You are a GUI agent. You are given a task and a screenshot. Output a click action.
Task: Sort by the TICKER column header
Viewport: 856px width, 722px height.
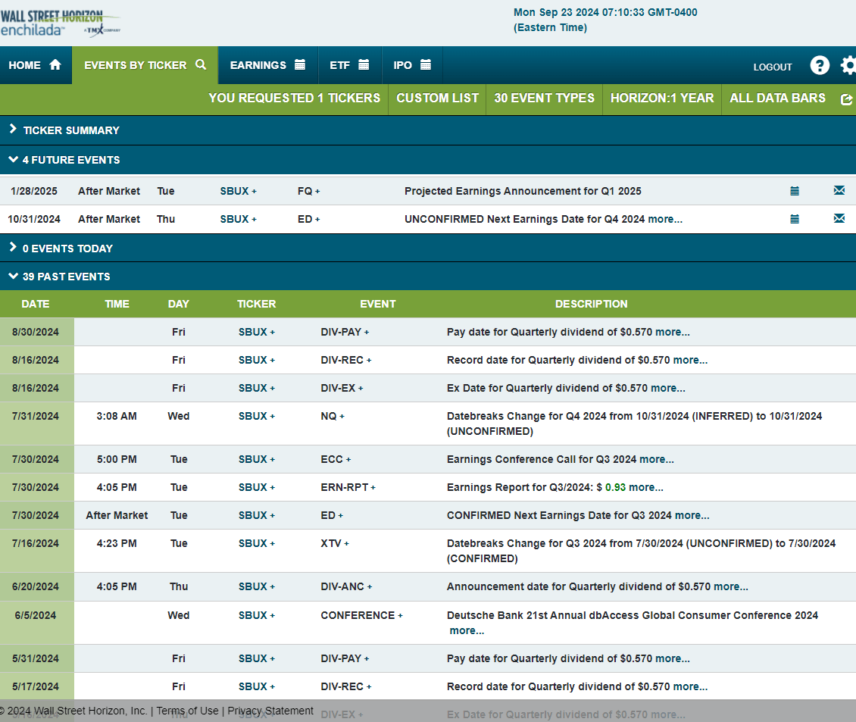(x=257, y=305)
